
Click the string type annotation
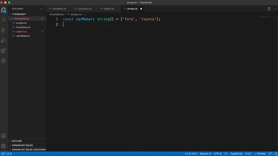103,19
